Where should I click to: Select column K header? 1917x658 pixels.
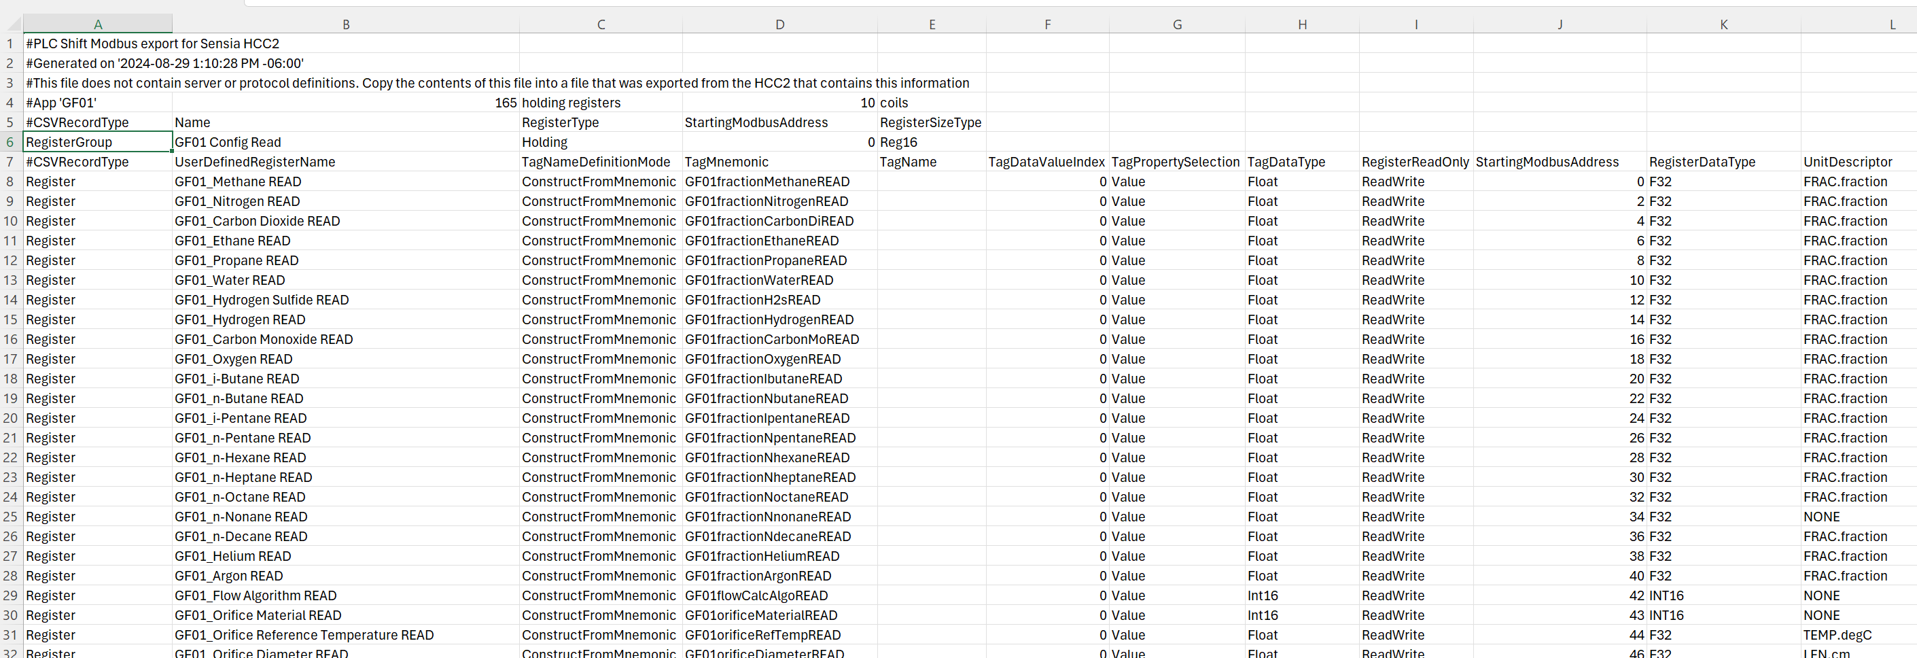[x=1723, y=24]
